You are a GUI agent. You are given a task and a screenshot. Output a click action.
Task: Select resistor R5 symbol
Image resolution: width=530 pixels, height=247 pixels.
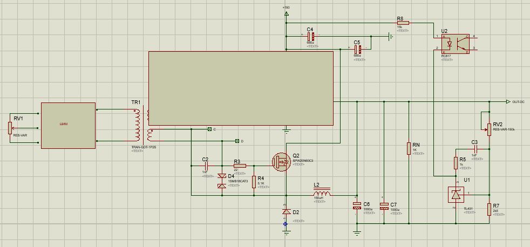click(x=456, y=163)
